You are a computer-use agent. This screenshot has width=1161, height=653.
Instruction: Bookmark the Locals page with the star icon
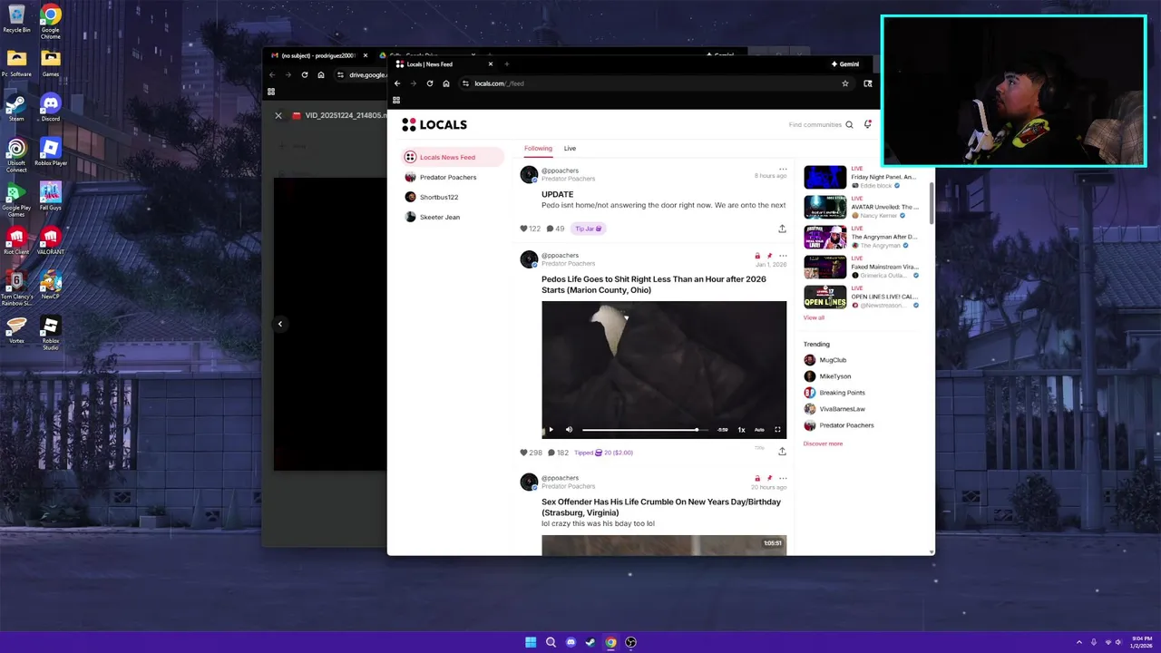click(x=844, y=83)
